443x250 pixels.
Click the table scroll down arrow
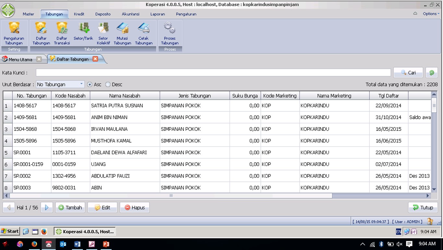coord(434,189)
